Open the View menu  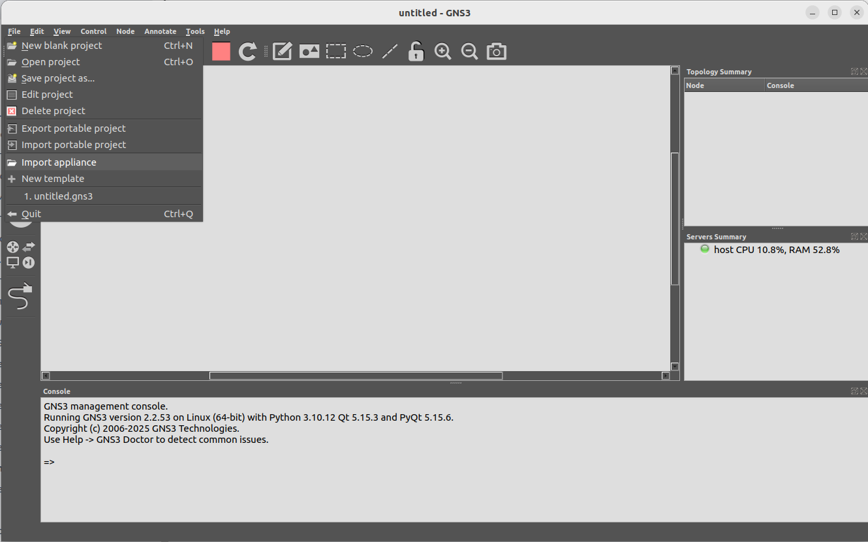coord(62,31)
